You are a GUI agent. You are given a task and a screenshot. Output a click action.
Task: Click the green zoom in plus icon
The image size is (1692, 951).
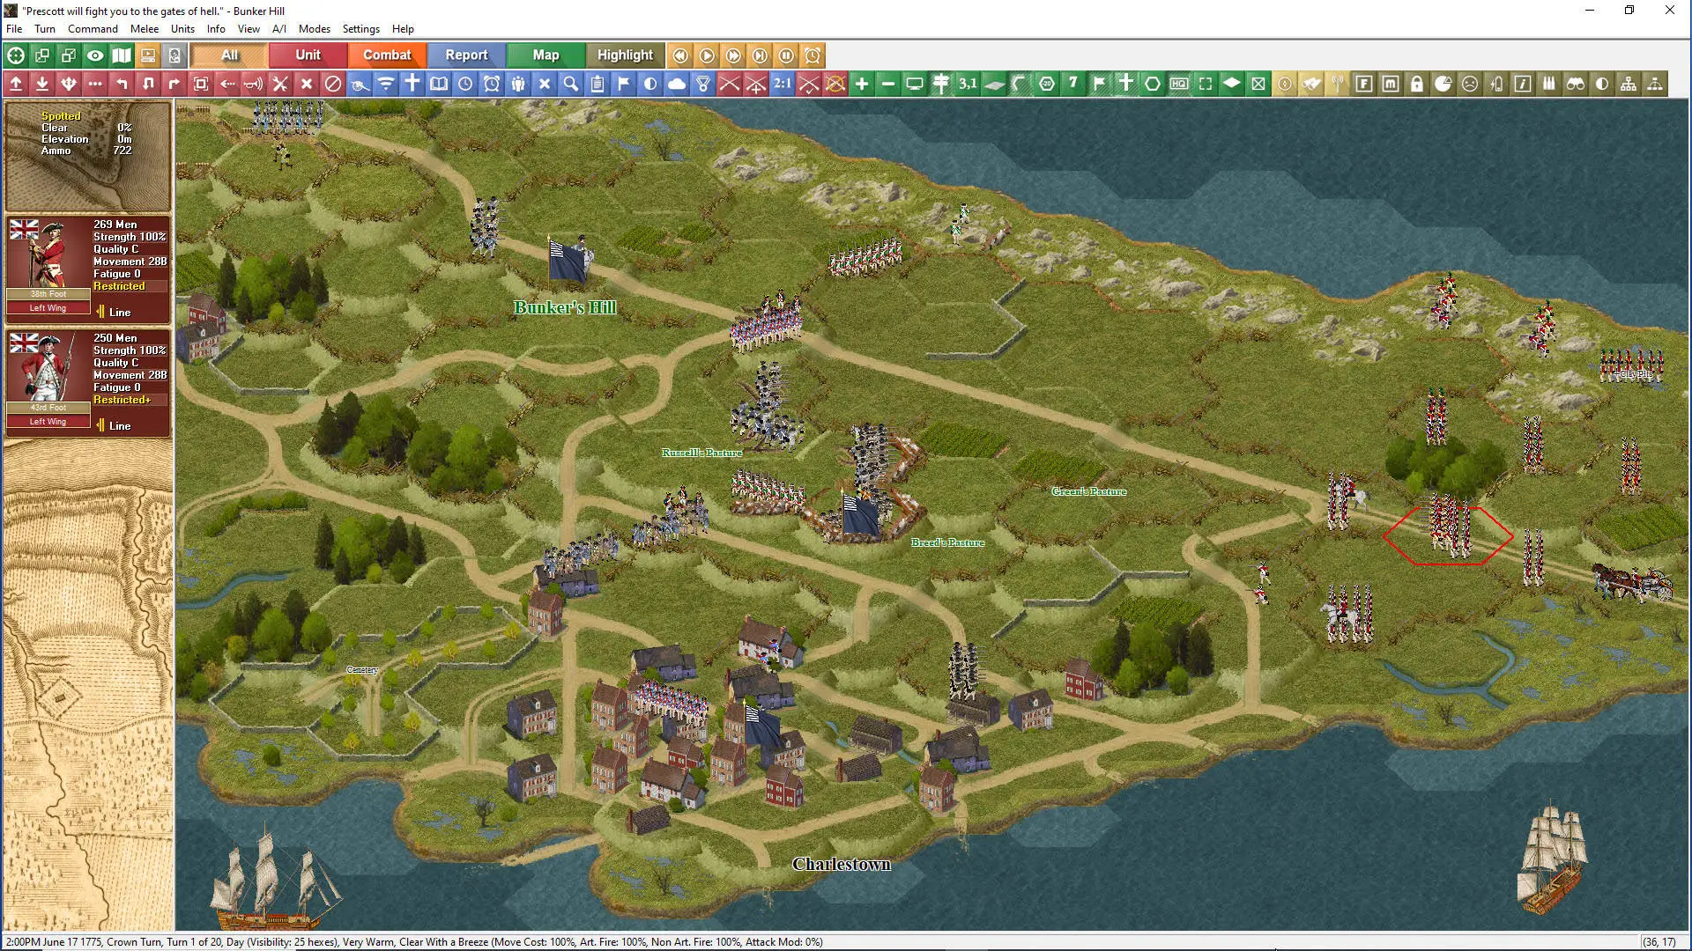coord(862,84)
